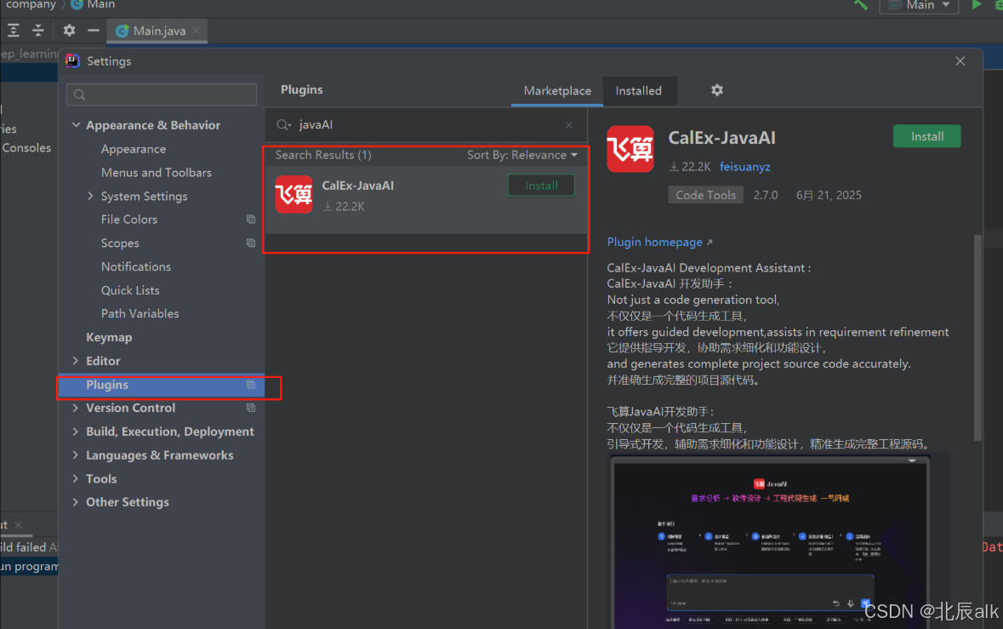
Task: Click Consoles item in background window
Action: point(26,148)
